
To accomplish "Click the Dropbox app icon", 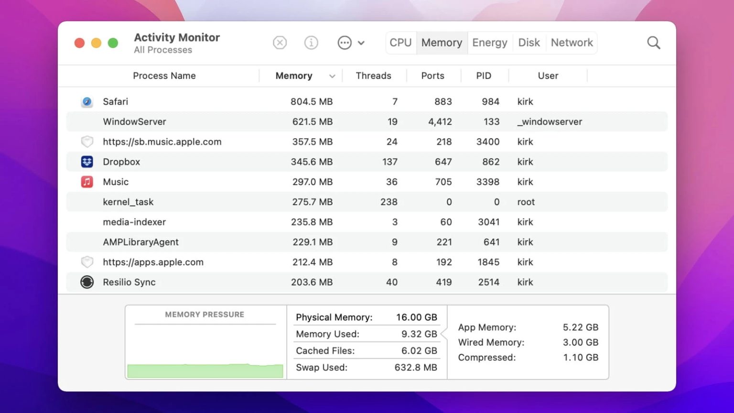I will tap(87, 162).
